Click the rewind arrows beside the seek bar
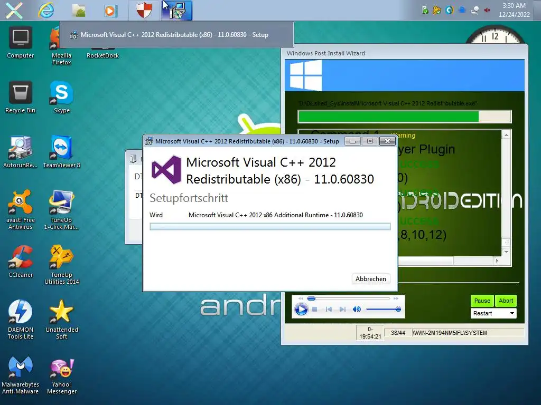Viewport: 541px width, 405px height. pos(301,298)
